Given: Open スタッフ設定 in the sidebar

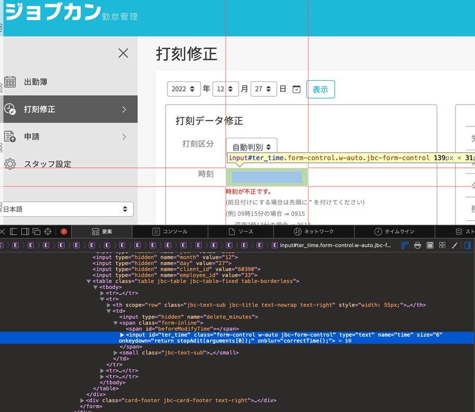Looking at the screenshot, I should 47,164.
